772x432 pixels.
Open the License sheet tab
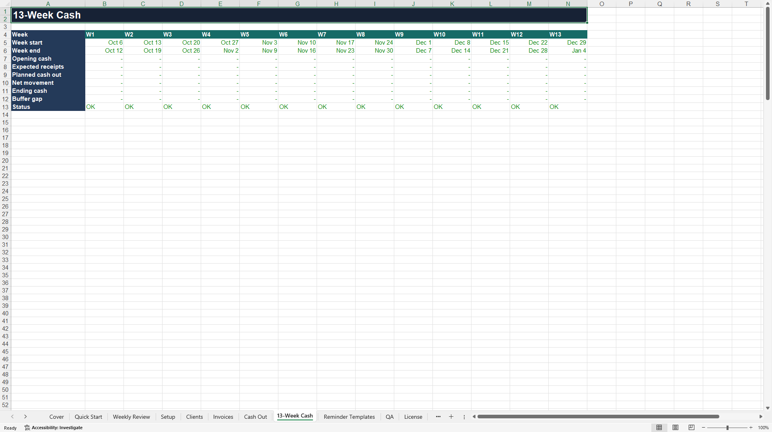tap(413, 417)
